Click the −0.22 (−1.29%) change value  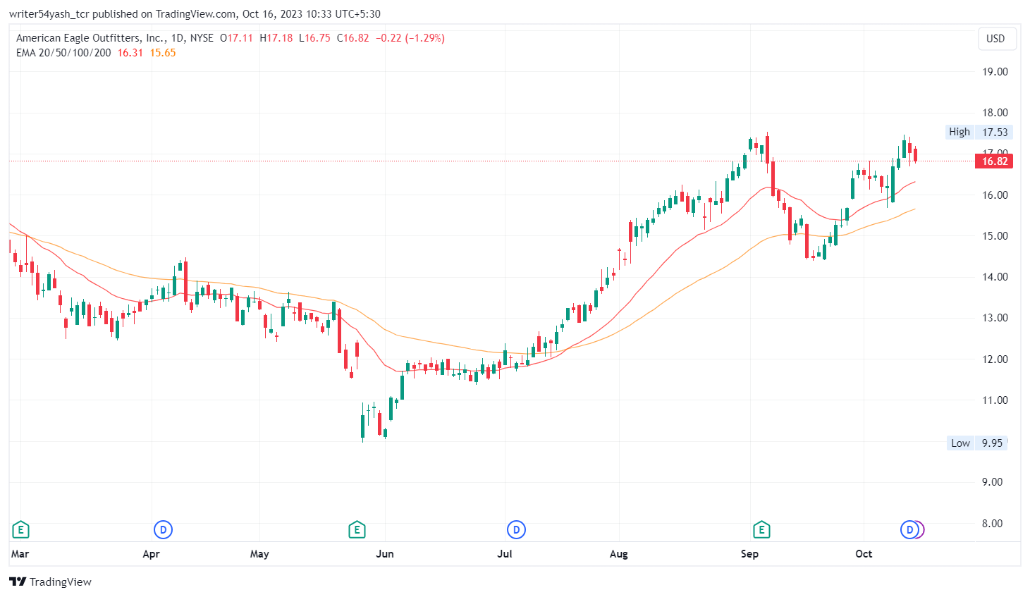point(410,38)
